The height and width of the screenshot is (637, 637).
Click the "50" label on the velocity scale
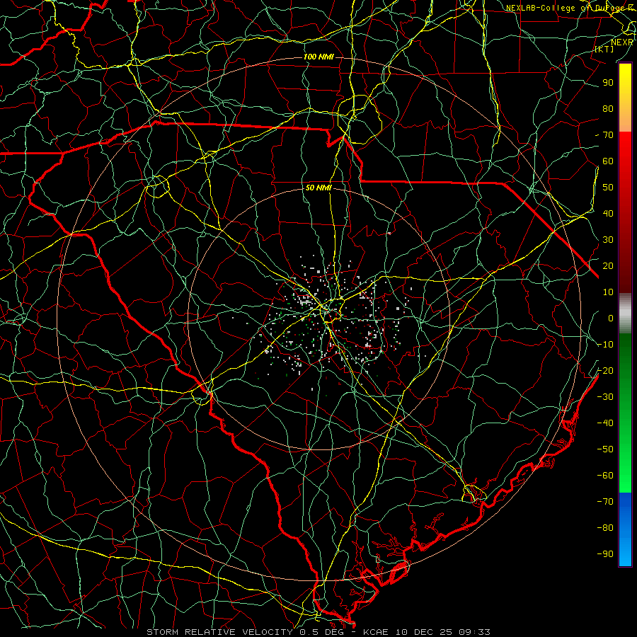[608, 188]
